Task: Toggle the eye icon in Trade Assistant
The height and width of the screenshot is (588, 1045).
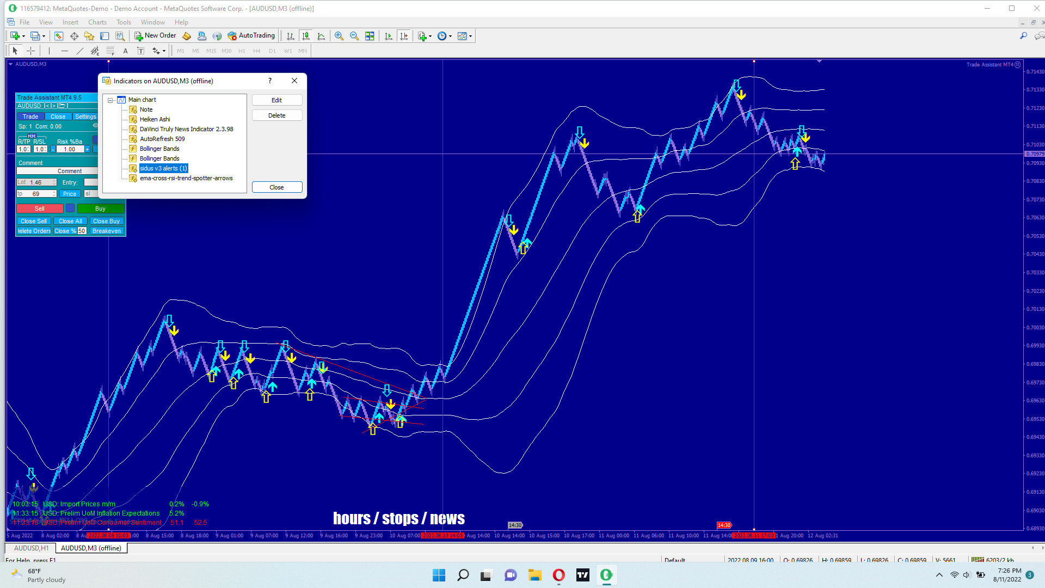Action: click(95, 126)
